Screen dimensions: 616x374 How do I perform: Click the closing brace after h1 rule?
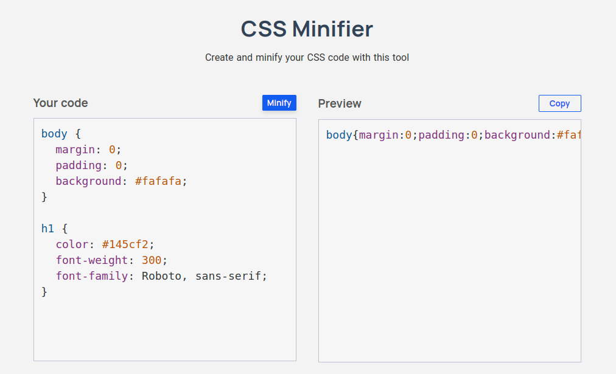[44, 292]
